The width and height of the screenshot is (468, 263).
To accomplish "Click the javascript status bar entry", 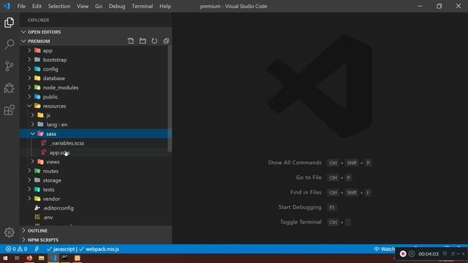I will (x=61, y=249).
